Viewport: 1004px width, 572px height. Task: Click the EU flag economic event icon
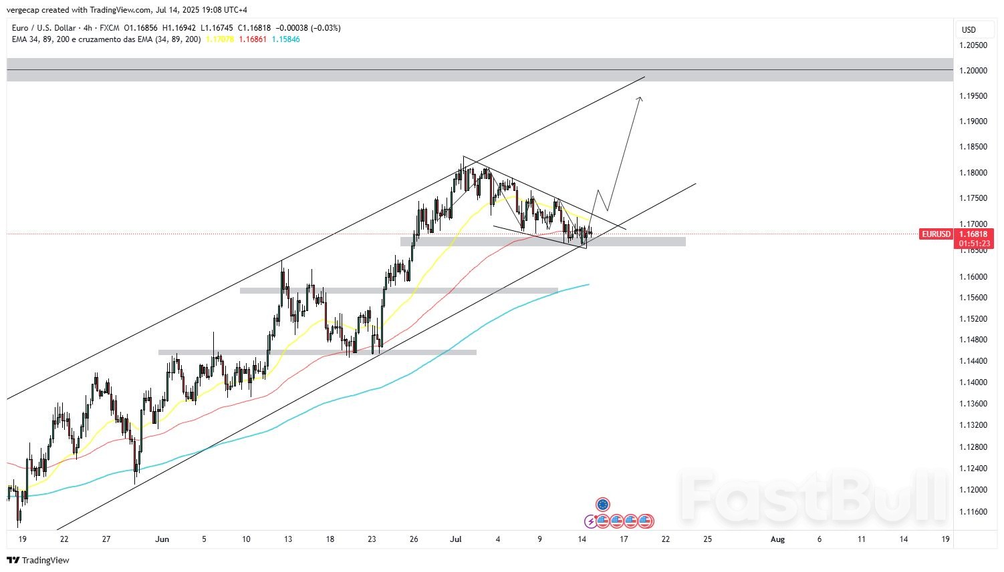click(603, 505)
